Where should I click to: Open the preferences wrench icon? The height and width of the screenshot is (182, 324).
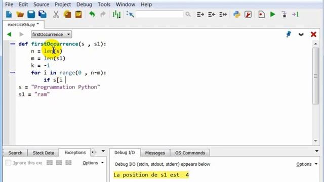tap(248, 15)
